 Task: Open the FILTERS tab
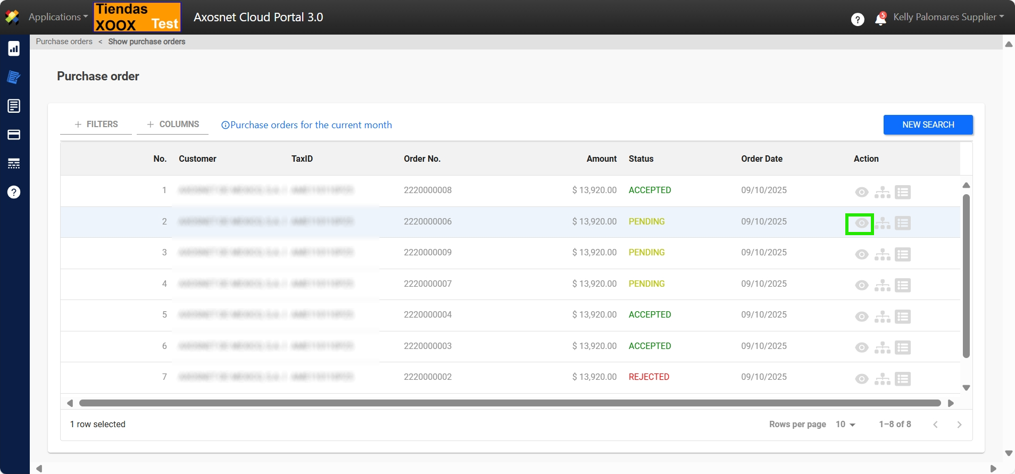point(96,124)
